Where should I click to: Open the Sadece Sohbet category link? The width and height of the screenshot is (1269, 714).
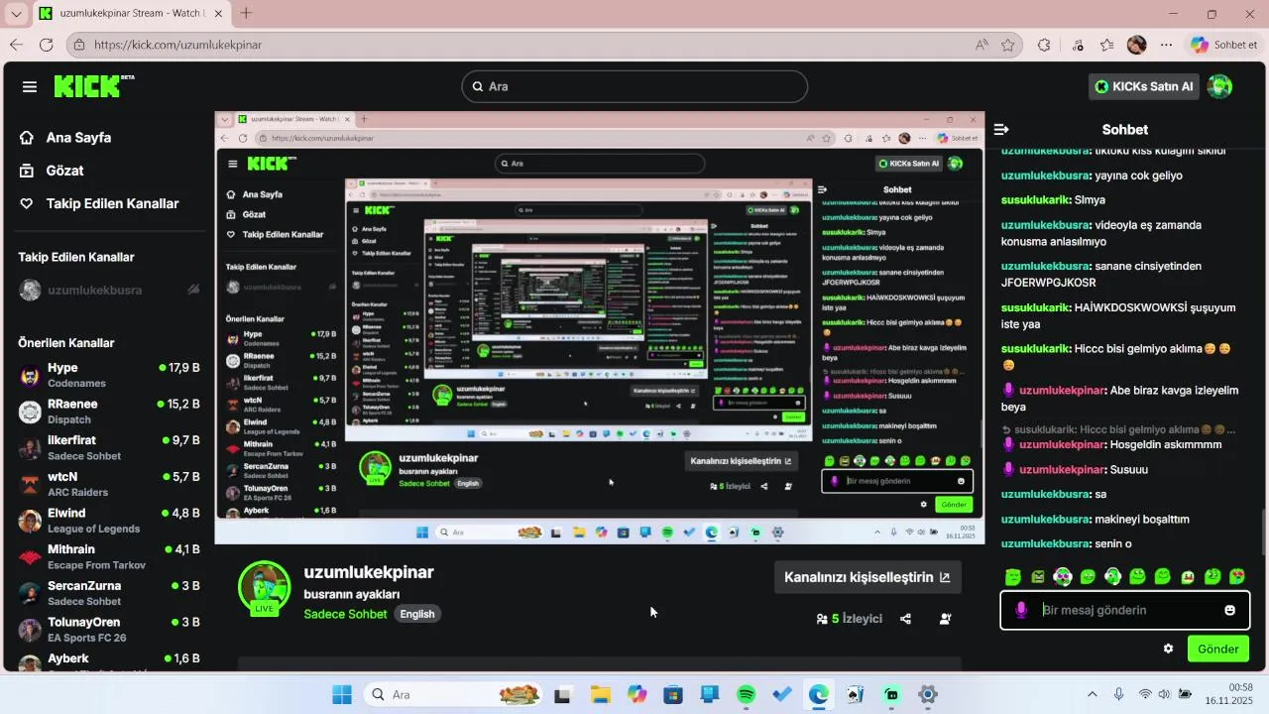[345, 614]
